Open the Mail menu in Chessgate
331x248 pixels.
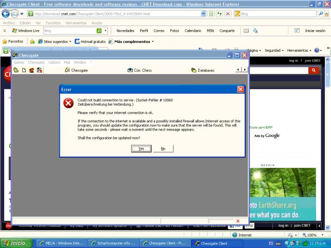click(x=67, y=62)
